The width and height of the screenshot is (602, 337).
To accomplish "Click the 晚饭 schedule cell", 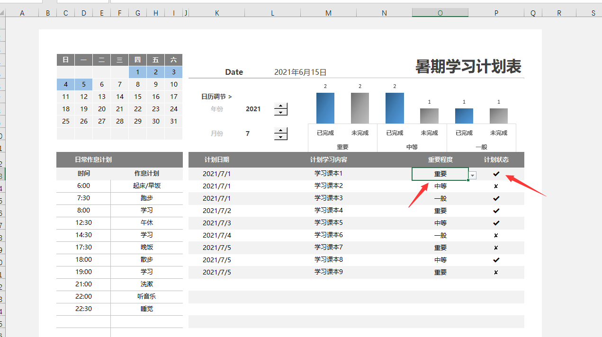I will (x=147, y=247).
